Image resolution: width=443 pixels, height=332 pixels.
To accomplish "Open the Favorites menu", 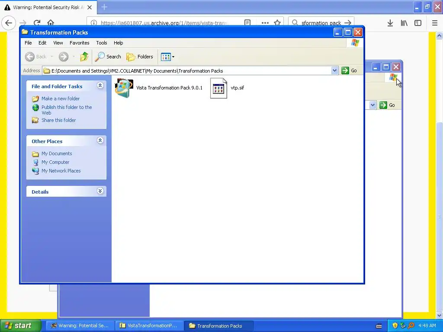I will (x=80, y=43).
